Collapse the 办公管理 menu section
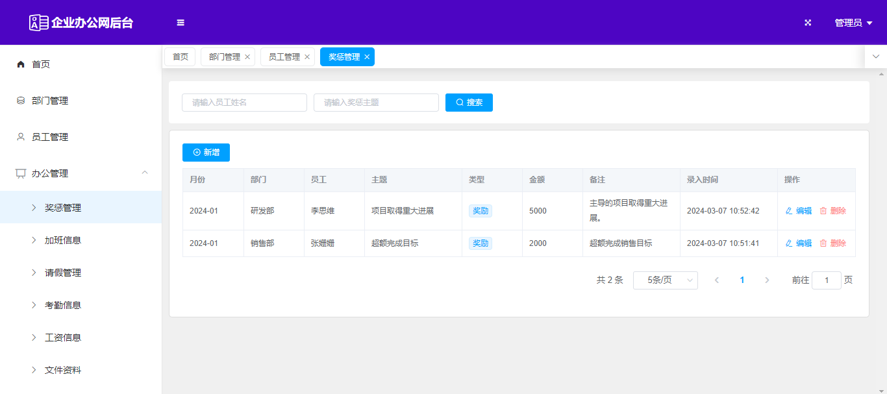Screen dimensions: 887x394 (145, 173)
